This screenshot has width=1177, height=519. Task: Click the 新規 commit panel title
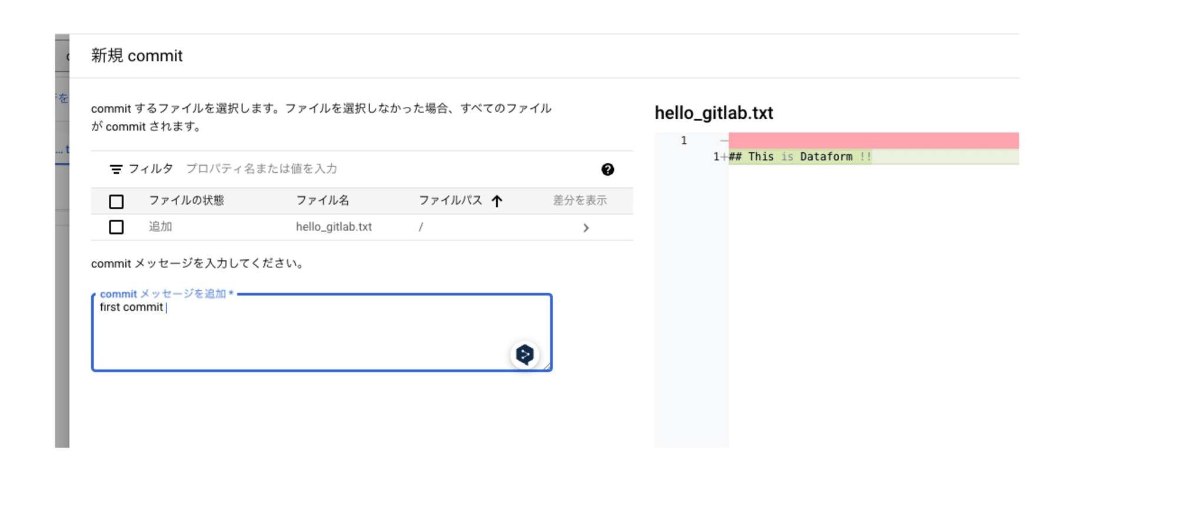(137, 56)
